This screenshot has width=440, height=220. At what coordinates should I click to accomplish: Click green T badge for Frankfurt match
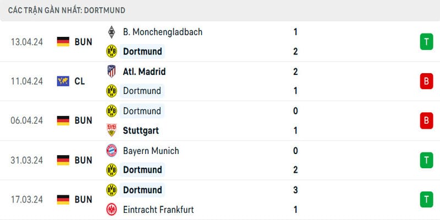[x=426, y=200]
